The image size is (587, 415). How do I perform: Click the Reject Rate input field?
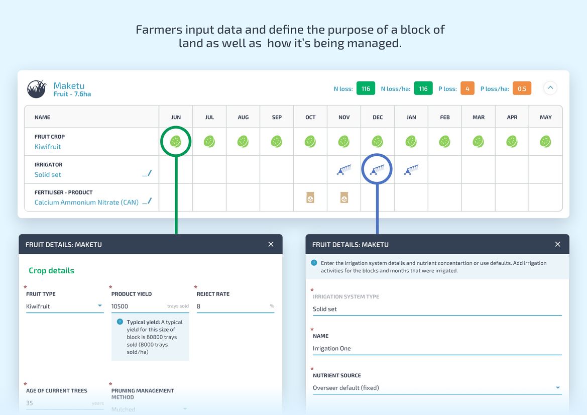231,306
